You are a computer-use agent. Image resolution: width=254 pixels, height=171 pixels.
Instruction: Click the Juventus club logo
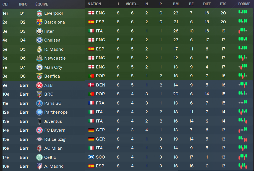pyautogui.click(x=39, y=121)
